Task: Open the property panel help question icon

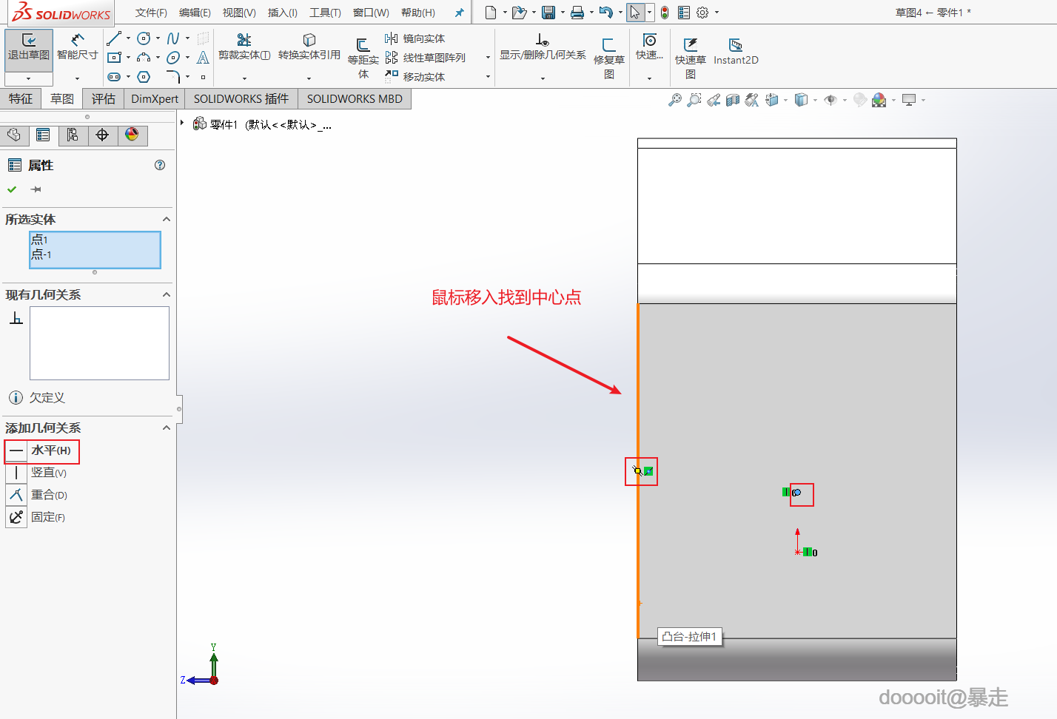Action: tap(160, 165)
